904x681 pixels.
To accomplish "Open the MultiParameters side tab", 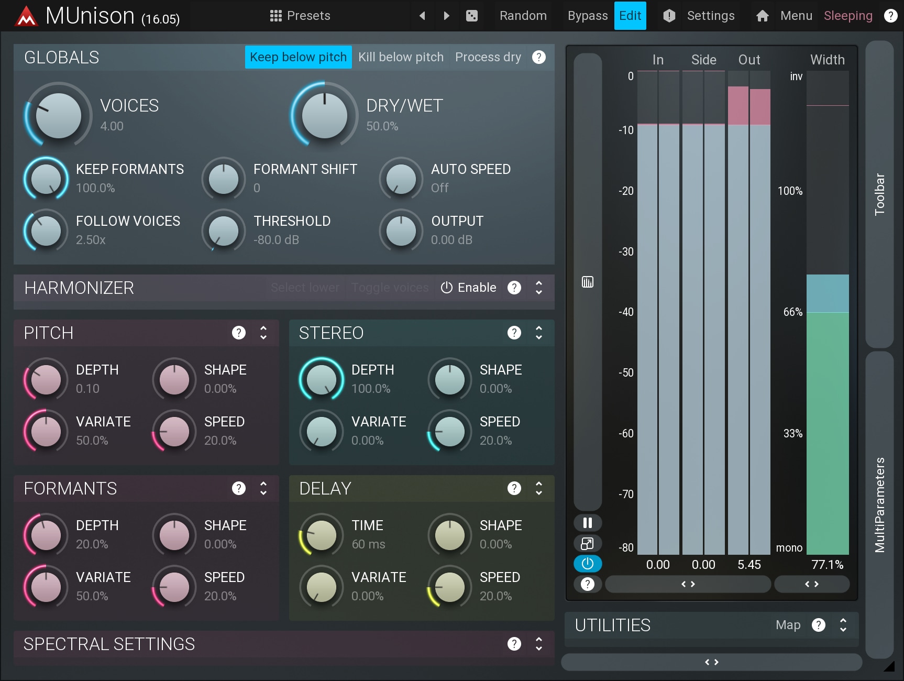I will (x=879, y=505).
